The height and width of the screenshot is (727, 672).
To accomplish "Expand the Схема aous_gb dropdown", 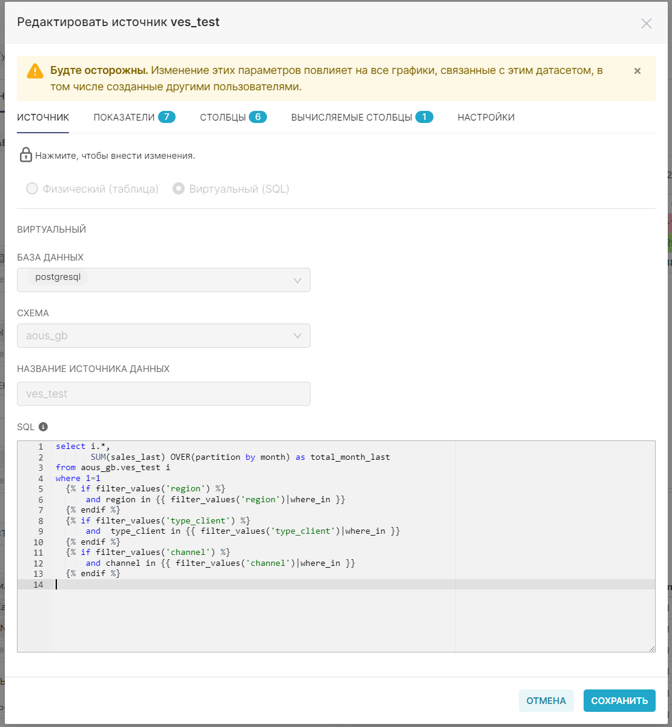I will click(x=163, y=336).
